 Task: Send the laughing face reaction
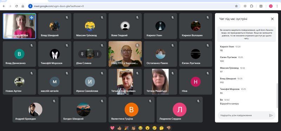(x=140, y=128)
